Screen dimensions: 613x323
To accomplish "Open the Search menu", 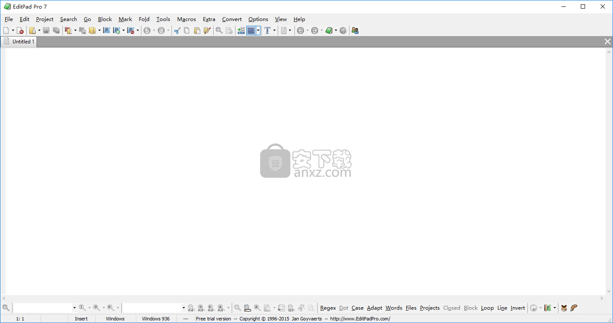I will [x=68, y=19].
